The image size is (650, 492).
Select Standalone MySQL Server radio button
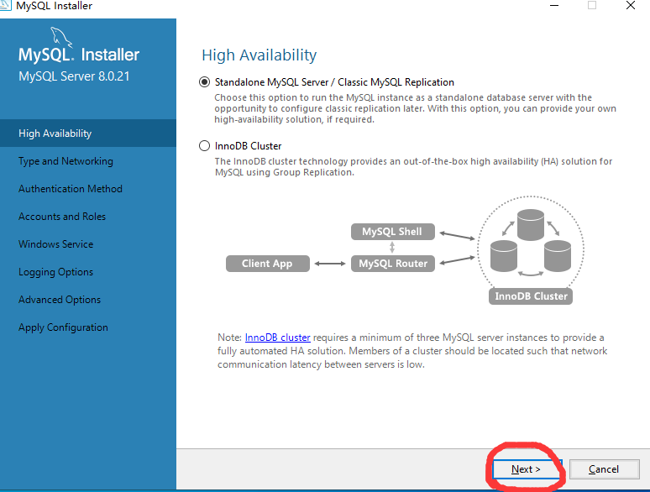(204, 82)
